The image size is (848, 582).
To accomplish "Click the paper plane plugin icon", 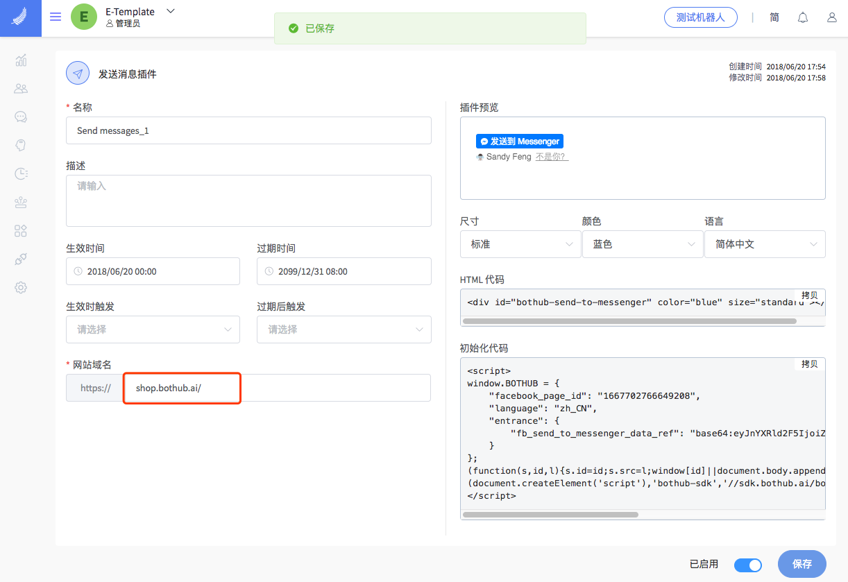I will click(x=78, y=74).
